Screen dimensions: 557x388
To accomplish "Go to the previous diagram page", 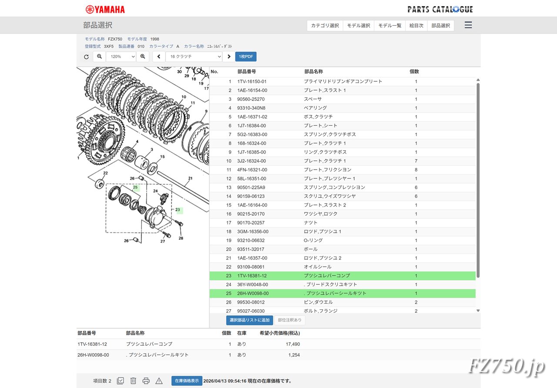I will tap(158, 57).
